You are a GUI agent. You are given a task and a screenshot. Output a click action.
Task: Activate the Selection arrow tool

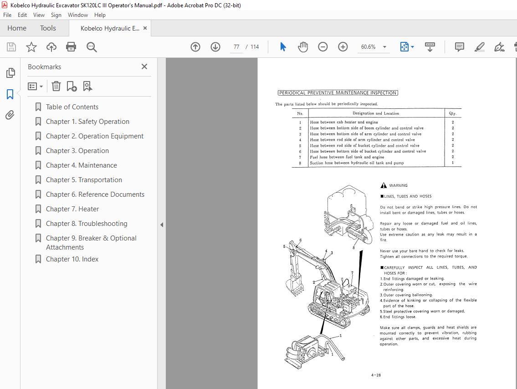click(x=283, y=47)
